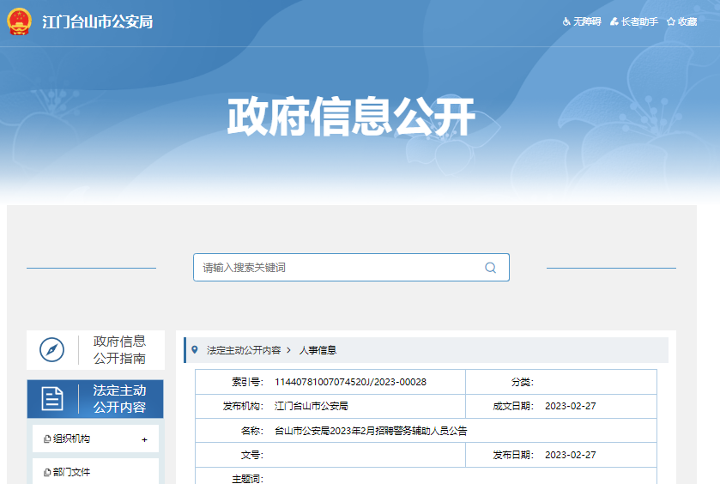This screenshot has height=484, width=720.
Task: Click the 人事信息 breadcrumb link
Action: click(x=318, y=350)
